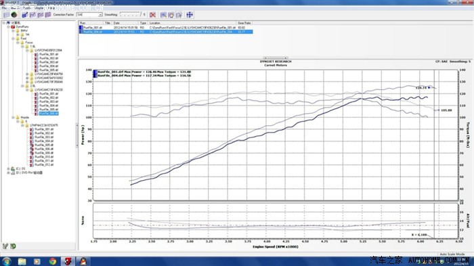
Task: Click the red X delete runs icon
Action: [x=152, y=14]
